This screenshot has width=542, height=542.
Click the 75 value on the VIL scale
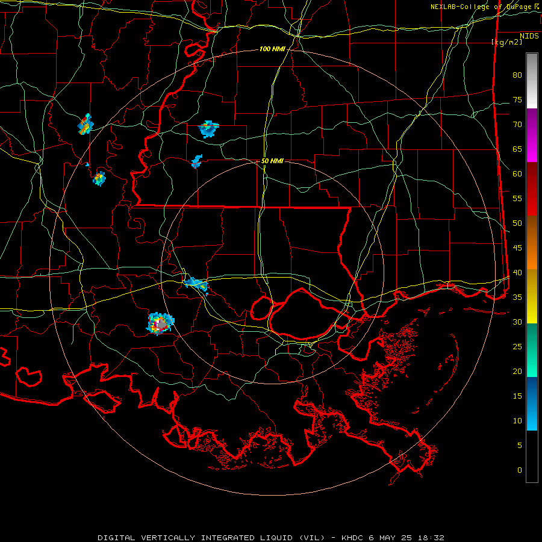click(517, 99)
